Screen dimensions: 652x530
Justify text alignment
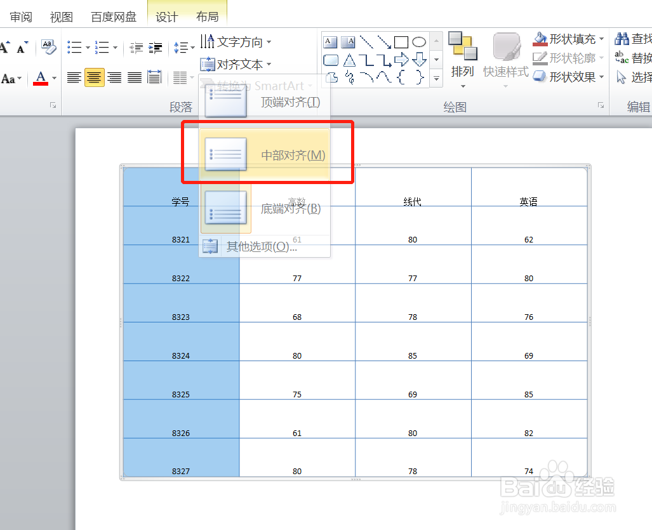tap(135, 77)
